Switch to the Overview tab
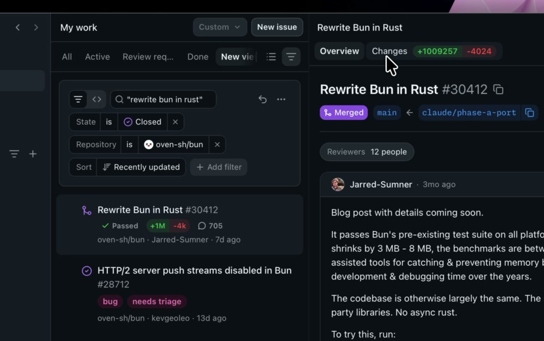Image resolution: width=544 pixels, height=341 pixels. coord(339,51)
